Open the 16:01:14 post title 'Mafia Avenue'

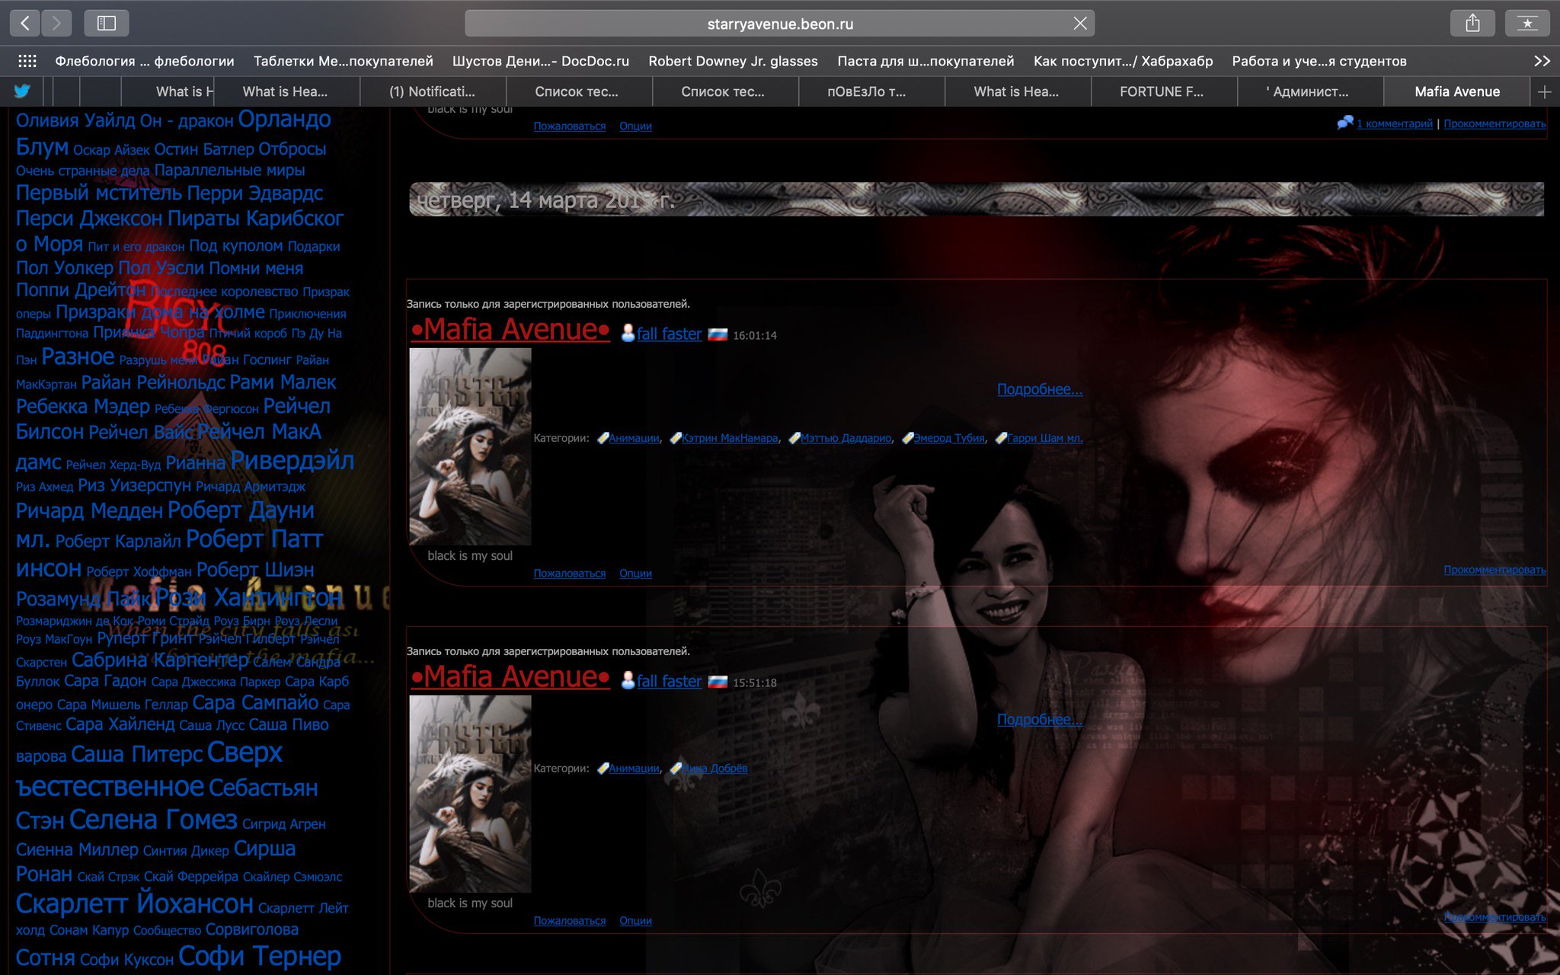[x=510, y=330]
